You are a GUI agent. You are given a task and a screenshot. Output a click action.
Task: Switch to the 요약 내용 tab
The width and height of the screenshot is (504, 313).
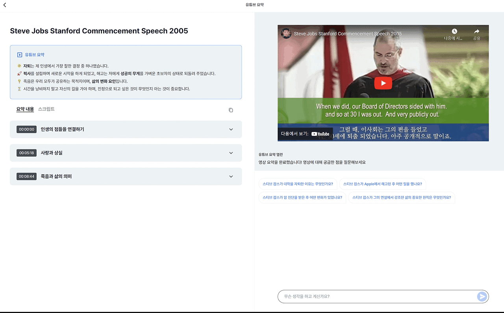(25, 109)
